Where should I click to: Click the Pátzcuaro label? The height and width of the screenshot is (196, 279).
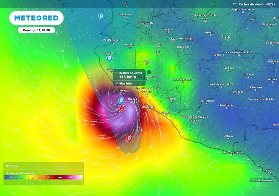click(x=256, y=87)
